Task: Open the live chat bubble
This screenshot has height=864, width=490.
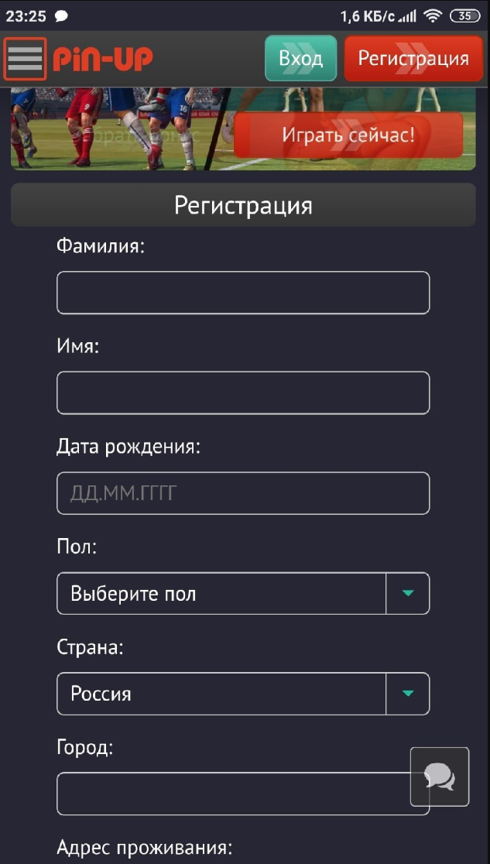Action: [440, 777]
